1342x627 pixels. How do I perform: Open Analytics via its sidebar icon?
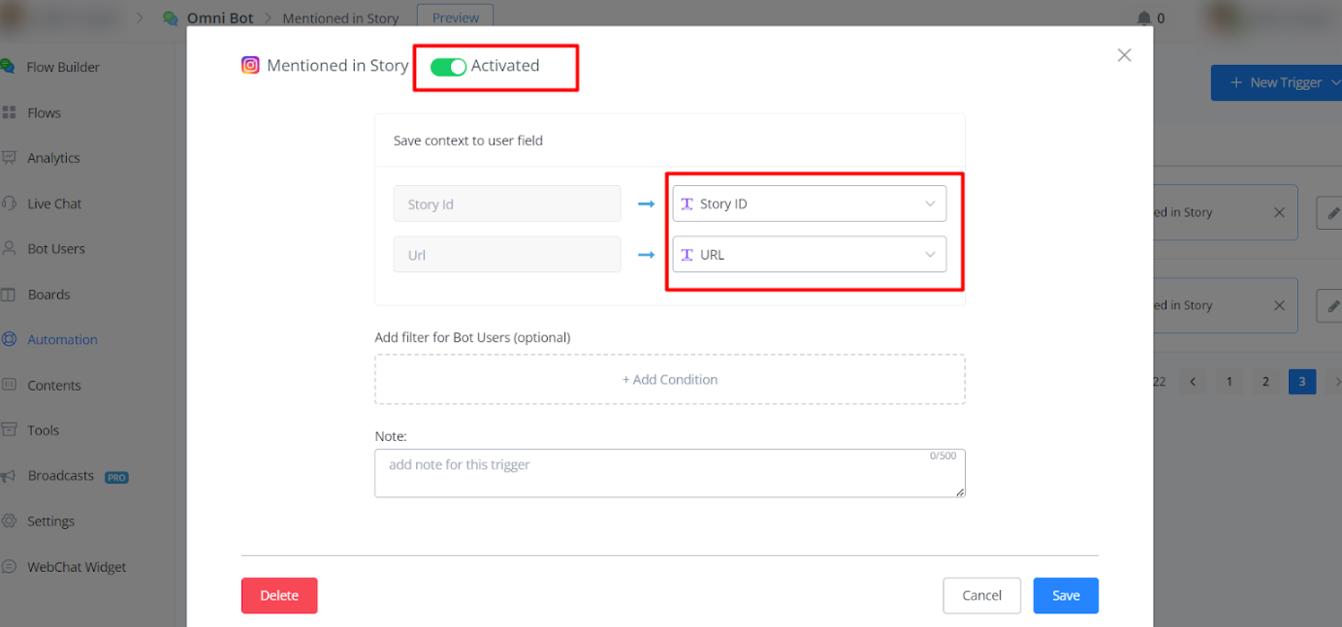(x=9, y=158)
